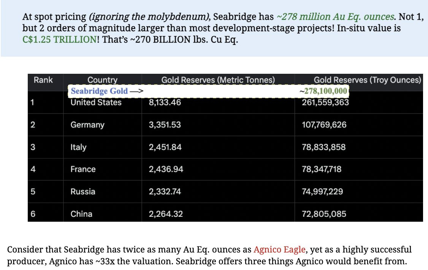Click Italy's 2,451.84 tonnes value
Viewport: 428px width, 270px height.
tap(165, 147)
